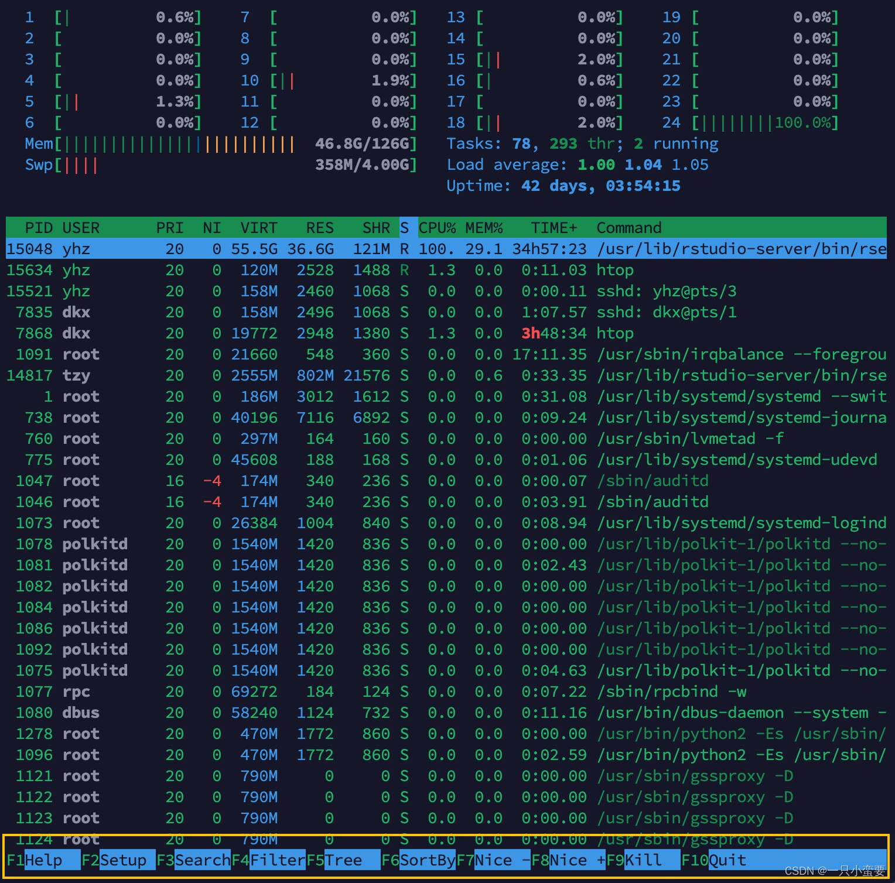Sort by the RES column header
This screenshot has width=895, height=883.
tap(320, 228)
